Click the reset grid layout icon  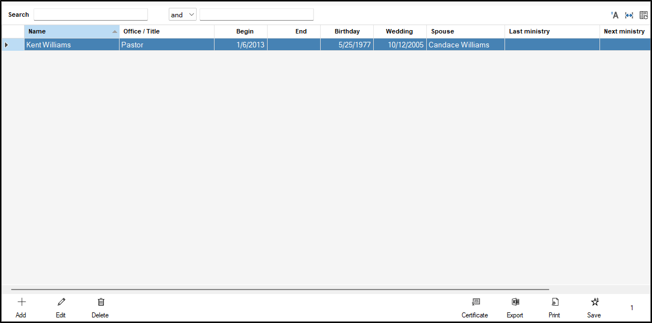point(644,15)
